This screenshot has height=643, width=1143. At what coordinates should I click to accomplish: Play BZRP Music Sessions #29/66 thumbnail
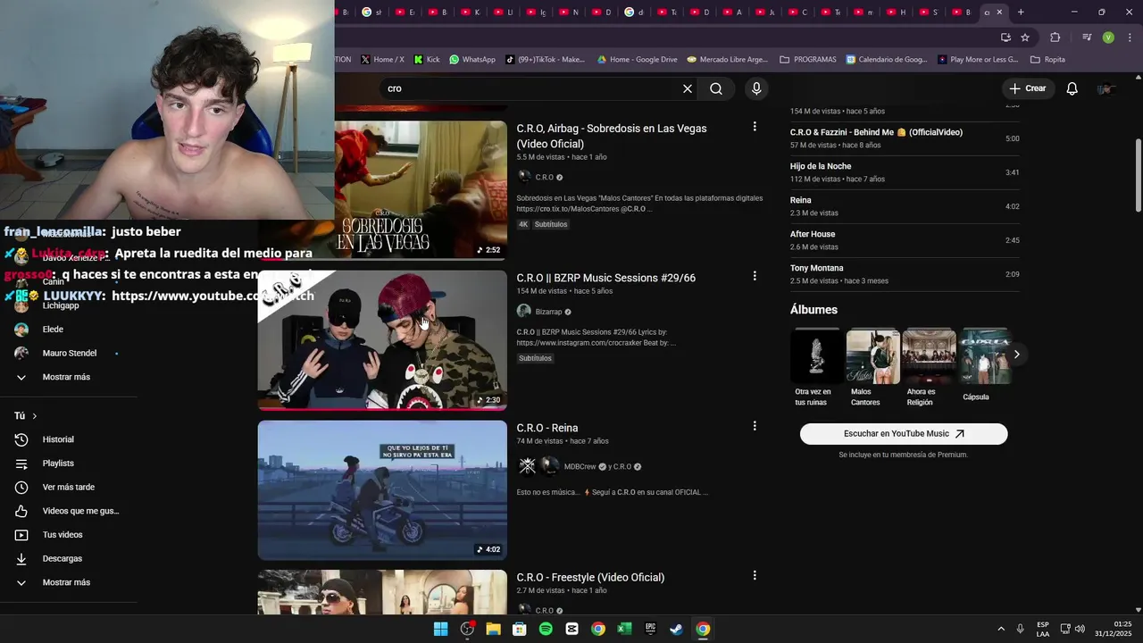coord(382,340)
